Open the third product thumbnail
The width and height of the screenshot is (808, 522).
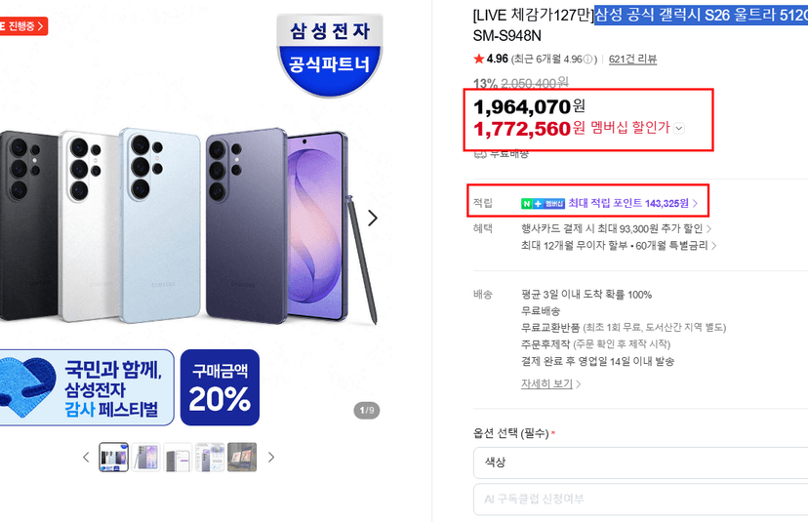pos(178,457)
